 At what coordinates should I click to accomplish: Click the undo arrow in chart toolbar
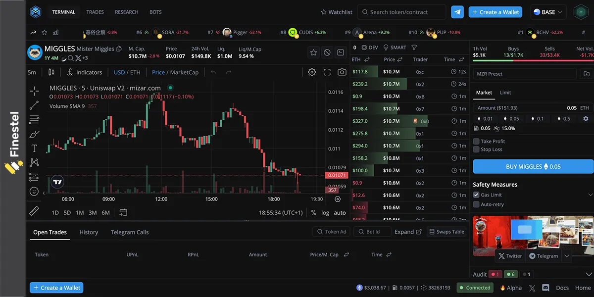[x=214, y=72]
